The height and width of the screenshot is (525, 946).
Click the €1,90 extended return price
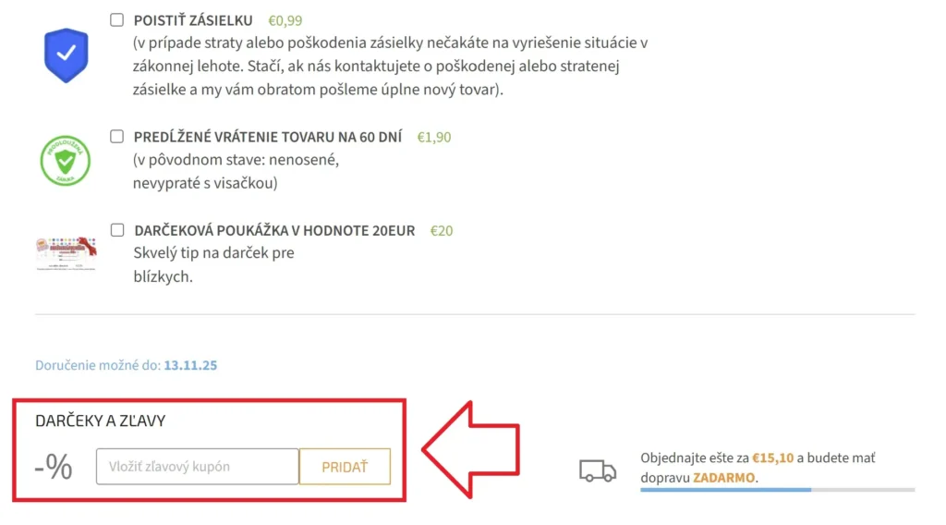(434, 137)
